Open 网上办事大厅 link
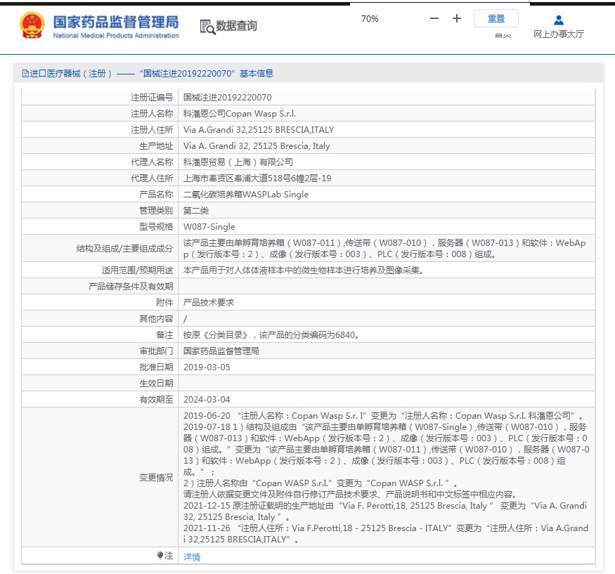Image resolution: width=615 pixels, height=574 pixels. 559,34
